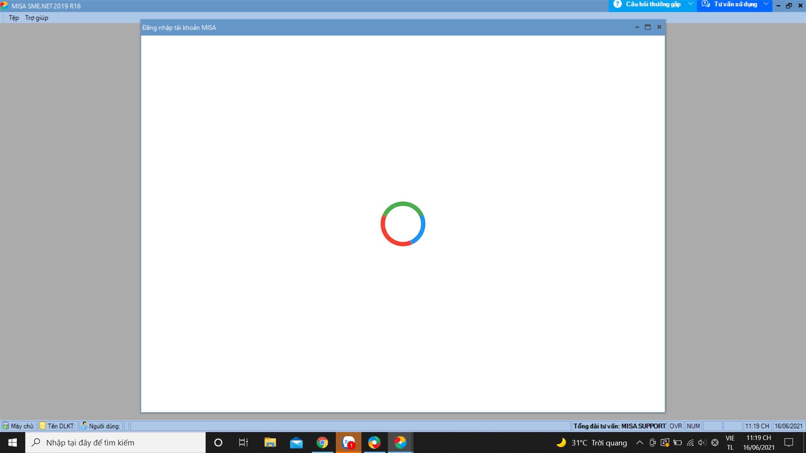The width and height of the screenshot is (806, 453).
Task: Open the weather widget showing 31°C Trời quang
Action: 591,443
